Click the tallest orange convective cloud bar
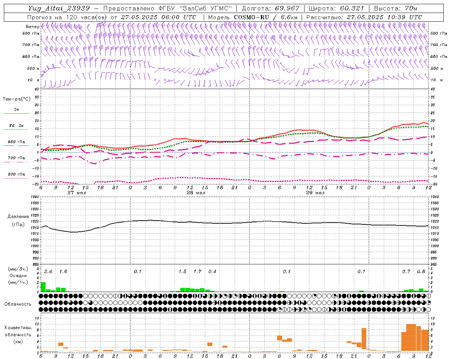Viewport: 449px width, 359px height. pyautogui.click(x=411, y=338)
